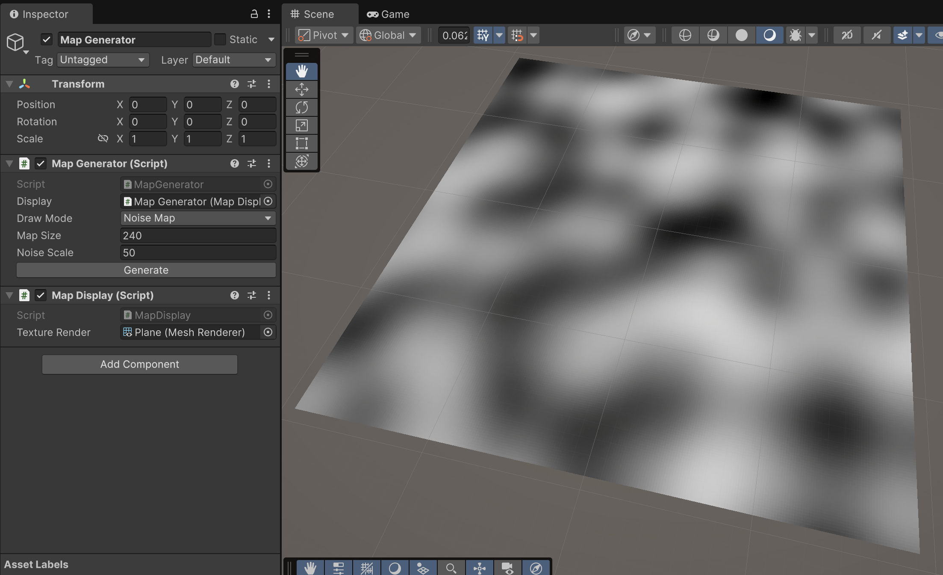
Task: Click the Generate button
Action: pos(146,270)
